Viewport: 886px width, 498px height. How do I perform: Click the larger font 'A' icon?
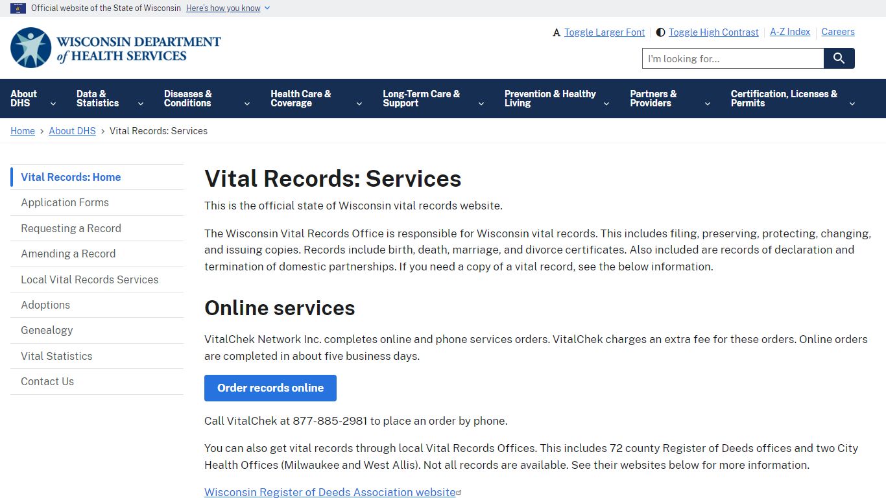[557, 32]
